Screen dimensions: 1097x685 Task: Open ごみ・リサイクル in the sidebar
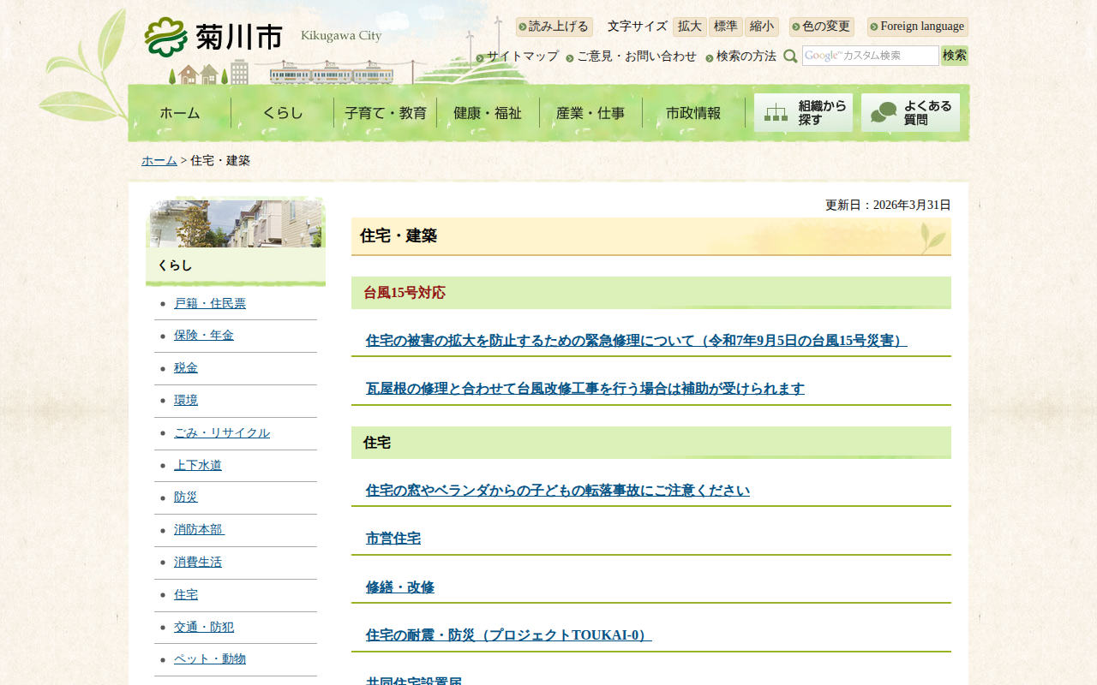pos(221,433)
